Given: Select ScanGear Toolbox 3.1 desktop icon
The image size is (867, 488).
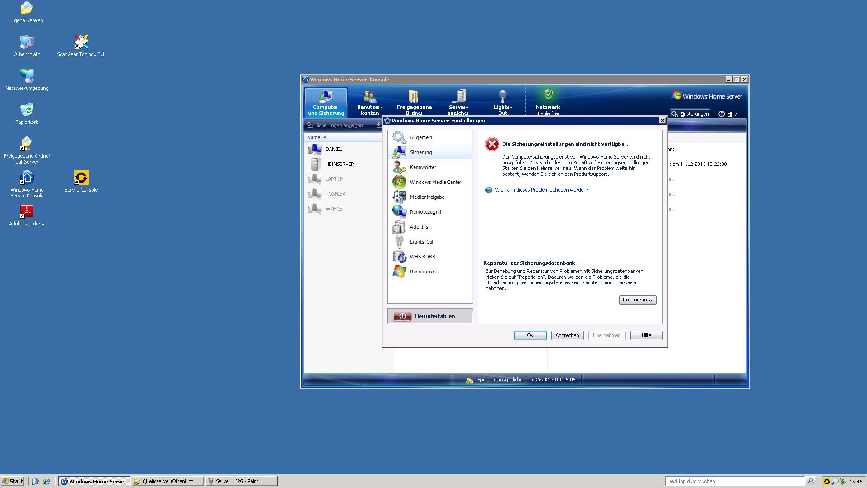Looking at the screenshot, I should pyautogui.click(x=81, y=46).
